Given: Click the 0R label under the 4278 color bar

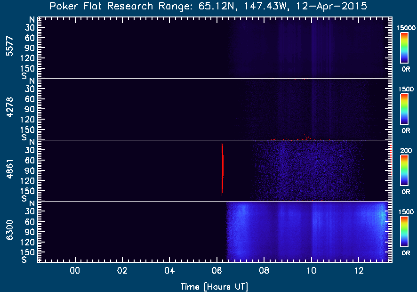Looking at the screenshot, I should pyautogui.click(x=406, y=130).
